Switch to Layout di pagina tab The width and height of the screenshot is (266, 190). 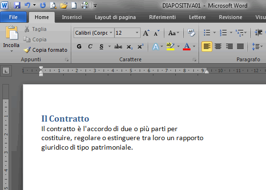pos(115,17)
